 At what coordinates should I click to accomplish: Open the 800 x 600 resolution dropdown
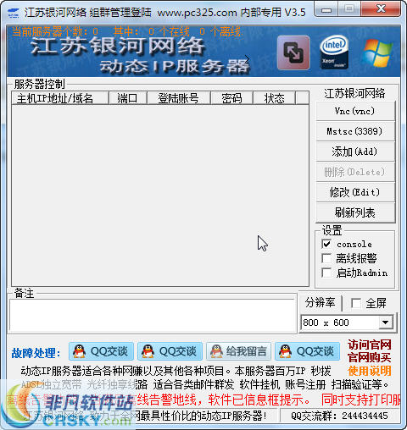click(385, 322)
